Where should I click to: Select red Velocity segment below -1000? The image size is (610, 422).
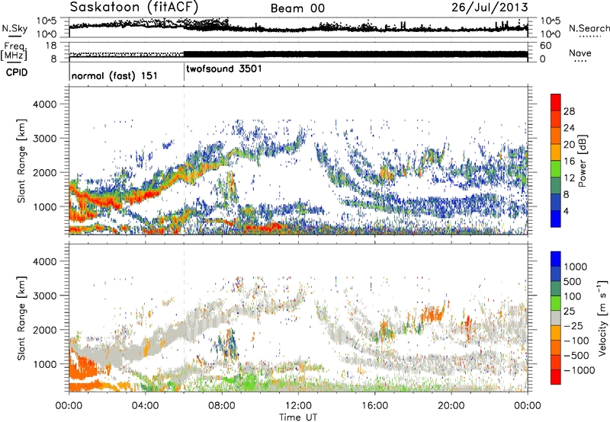pos(556,377)
